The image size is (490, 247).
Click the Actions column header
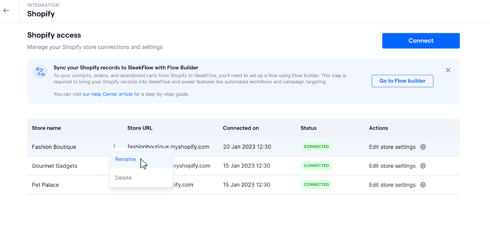pos(379,128)
